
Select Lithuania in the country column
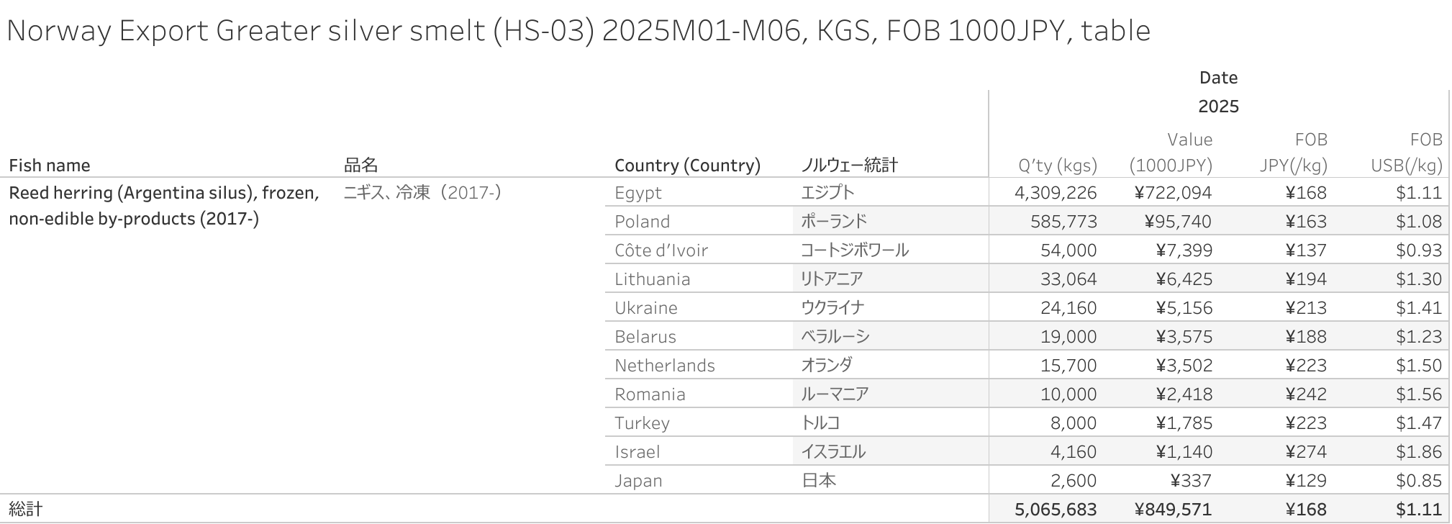click(653, 279)
